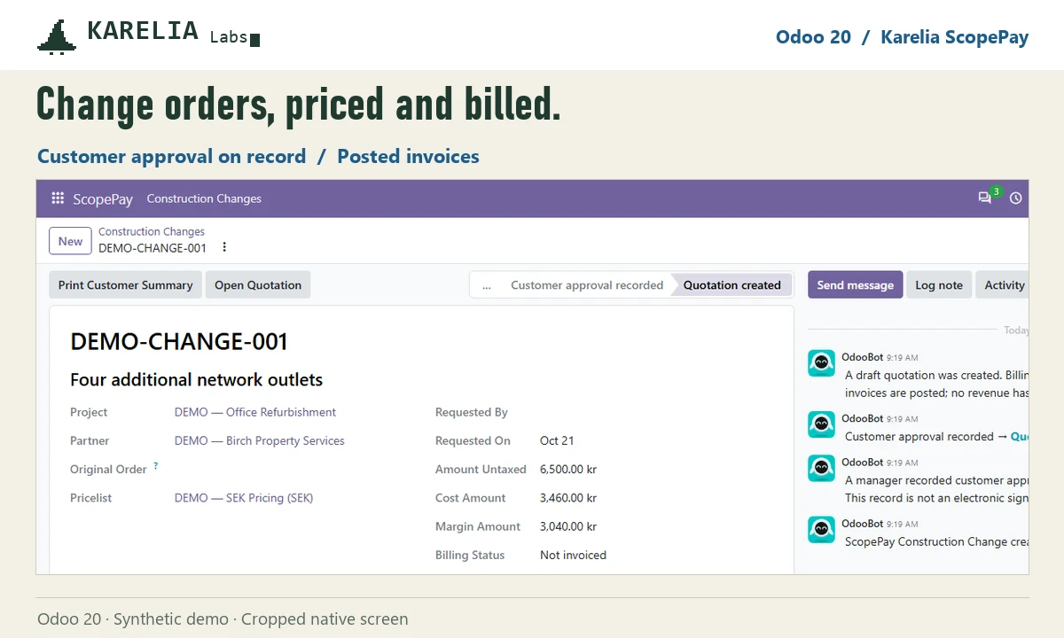Screen dimensions: 1064x638
Task: Open DEMO — Office Refurbishment project link
Action: coord(255,412)
